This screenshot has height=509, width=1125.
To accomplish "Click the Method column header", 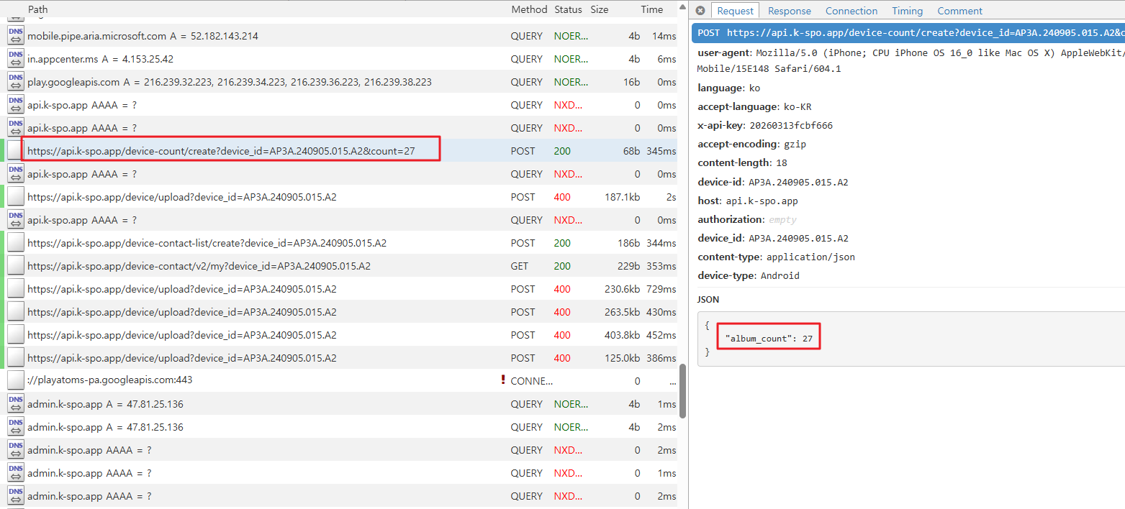I will 529,9.
